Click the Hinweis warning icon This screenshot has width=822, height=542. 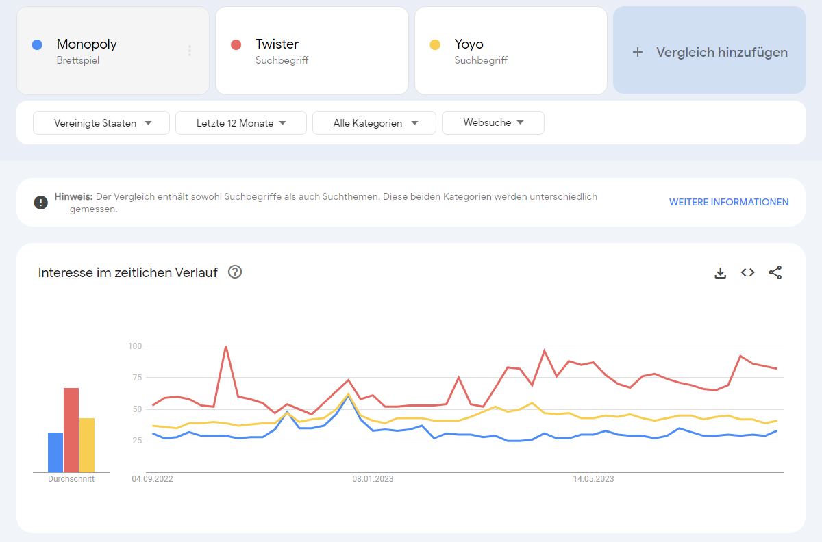tap(41, 203)
